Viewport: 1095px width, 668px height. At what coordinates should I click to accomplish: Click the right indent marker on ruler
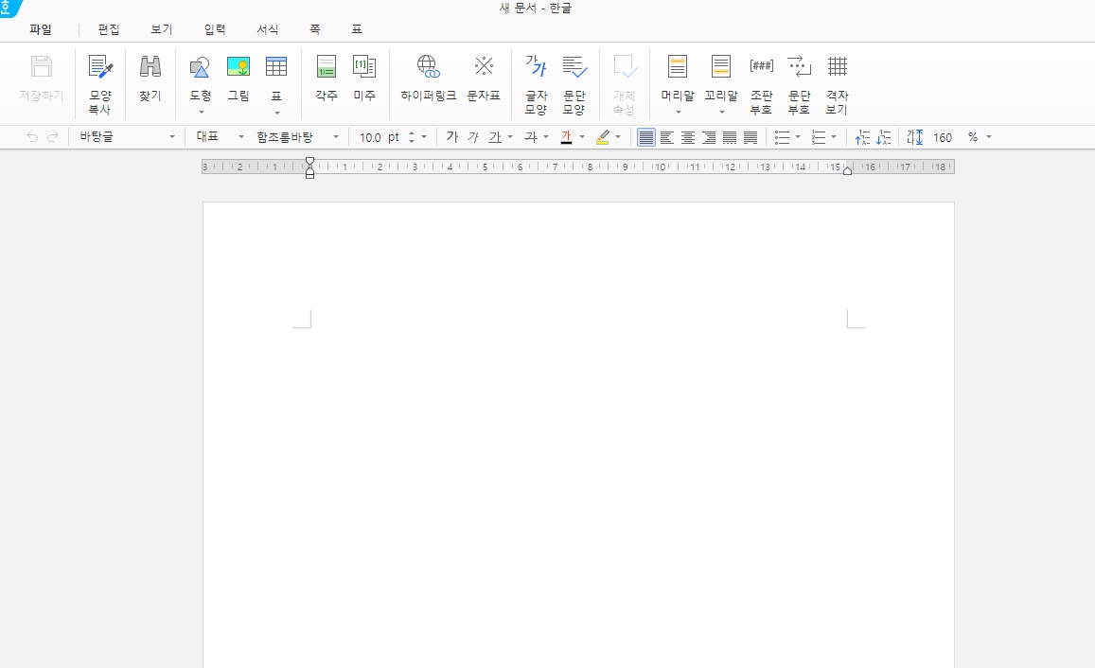tap(847, 171)
